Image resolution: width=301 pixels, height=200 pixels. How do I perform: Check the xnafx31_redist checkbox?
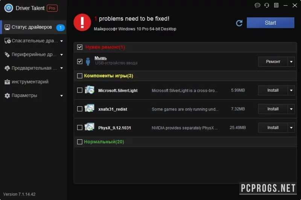coord(80,109)
